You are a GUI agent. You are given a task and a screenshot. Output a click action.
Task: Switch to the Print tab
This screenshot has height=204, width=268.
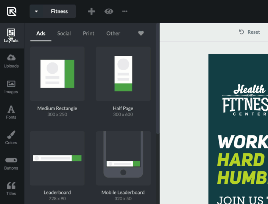pos(89,33)
